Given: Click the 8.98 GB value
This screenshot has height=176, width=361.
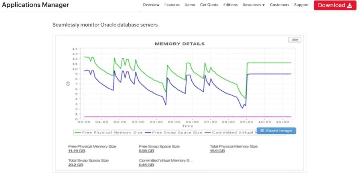Looking at the screenshot, I should 146,151.
